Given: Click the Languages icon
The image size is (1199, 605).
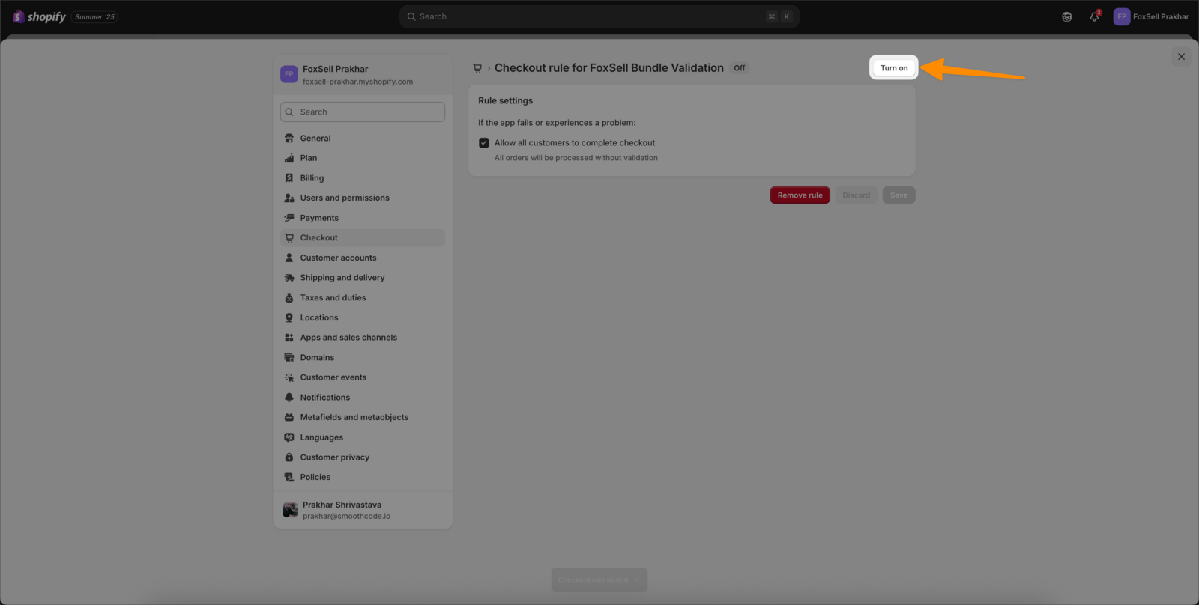Looking at the screenshot, I should [289, 437].
